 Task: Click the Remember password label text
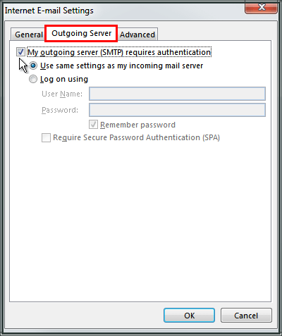pos(137,125)
